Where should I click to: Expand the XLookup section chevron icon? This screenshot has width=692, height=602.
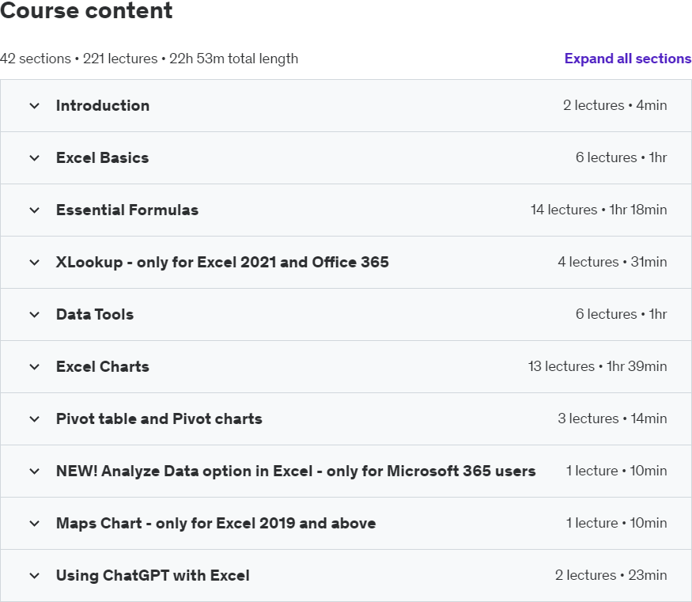click(x=34, y=262)
